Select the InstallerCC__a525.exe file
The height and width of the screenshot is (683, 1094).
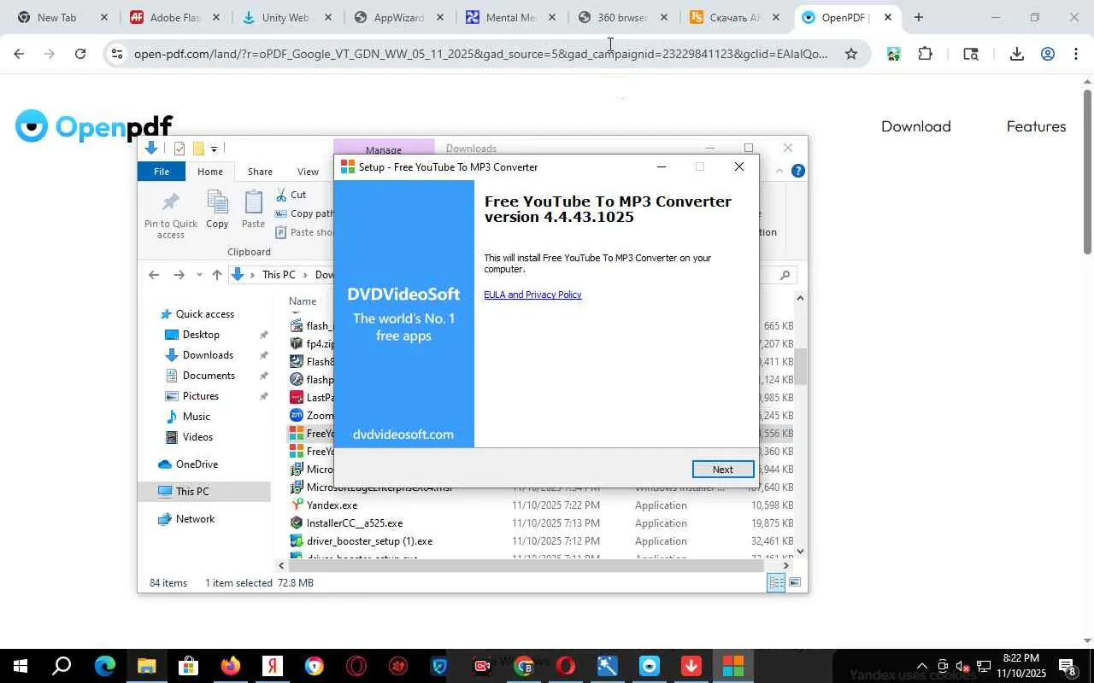click(x=354, y=523)
